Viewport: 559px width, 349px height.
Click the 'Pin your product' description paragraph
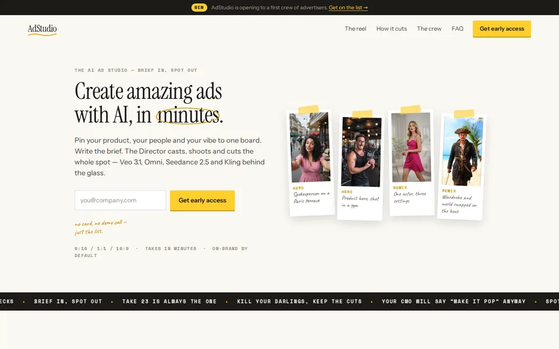tap(169, 156)
